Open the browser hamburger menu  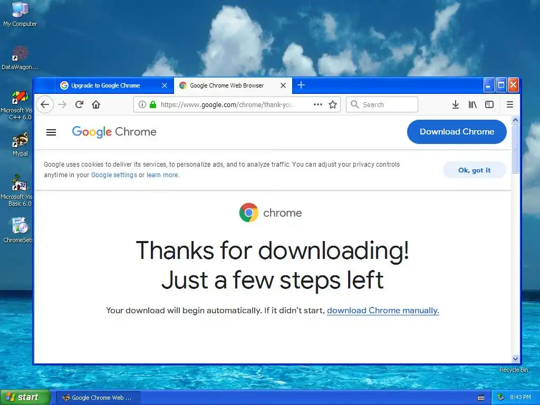(510, 104)
